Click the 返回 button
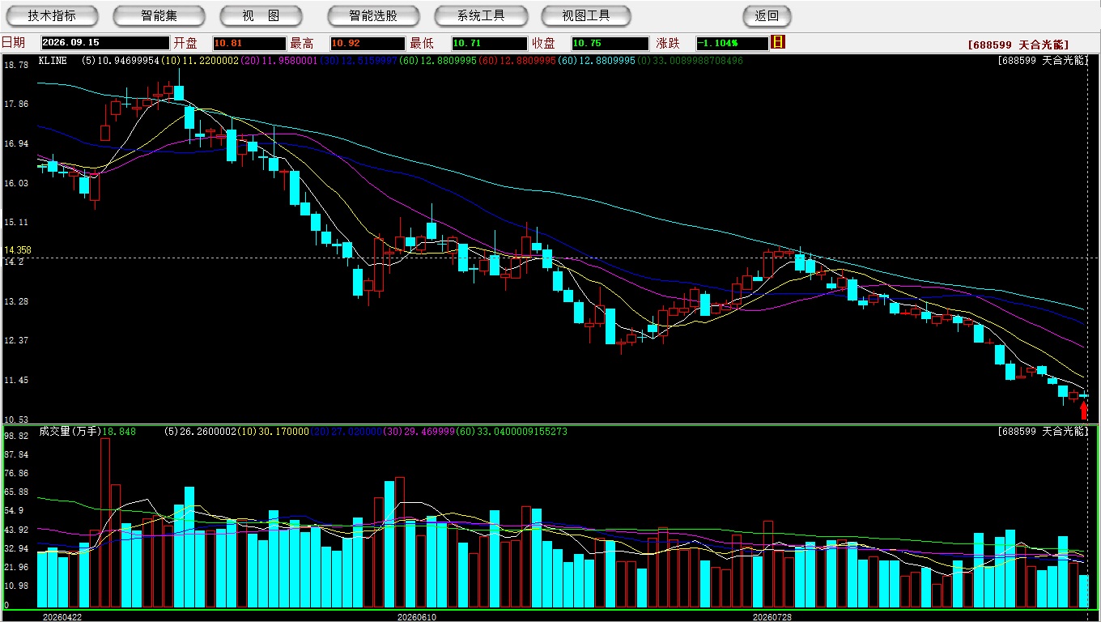Screen dimensions: 1101x622 [767, 15]
